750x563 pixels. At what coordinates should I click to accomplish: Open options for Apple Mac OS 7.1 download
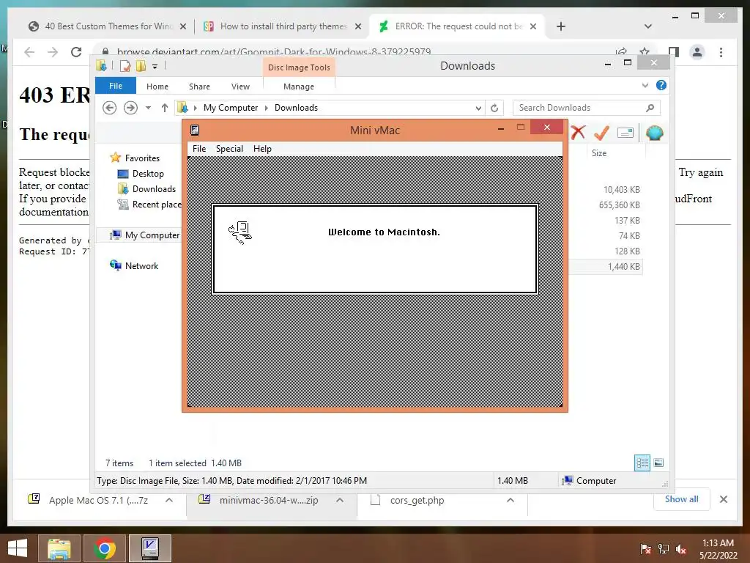pyautogui.click(x=169, y=500)
